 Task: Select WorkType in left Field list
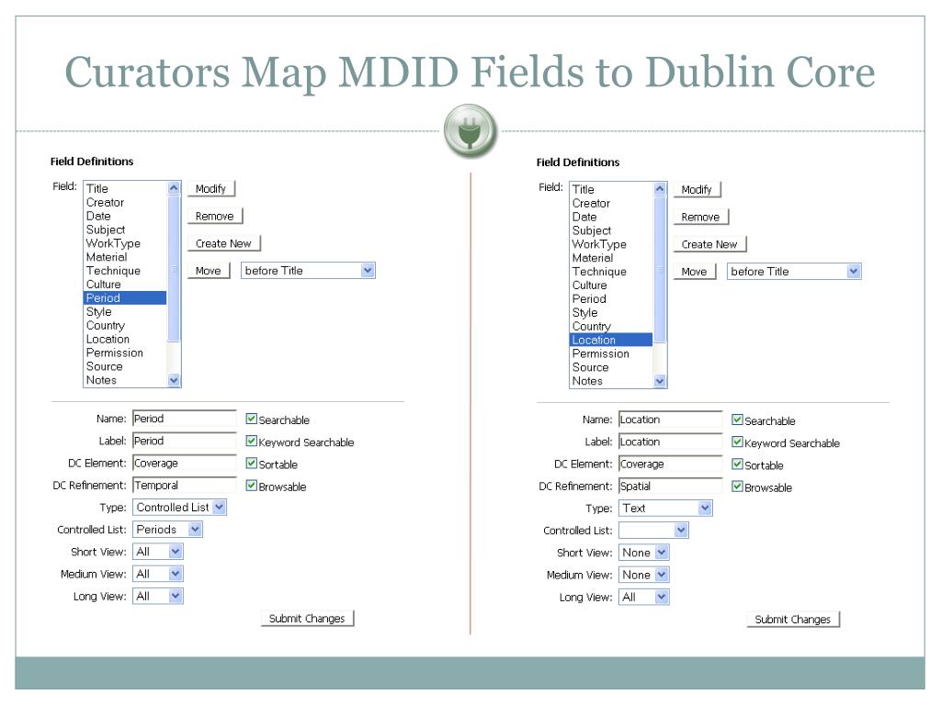pos(125,243)
